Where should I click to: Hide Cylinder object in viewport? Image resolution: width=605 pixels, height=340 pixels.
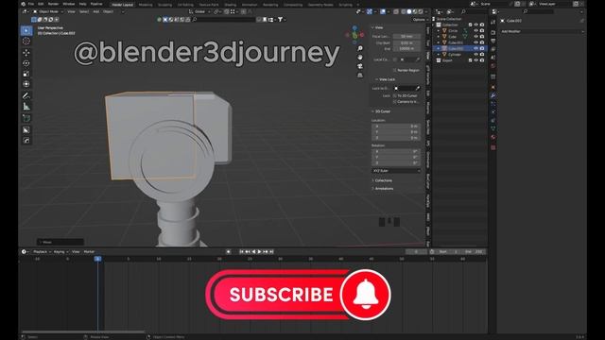[475, 55]
